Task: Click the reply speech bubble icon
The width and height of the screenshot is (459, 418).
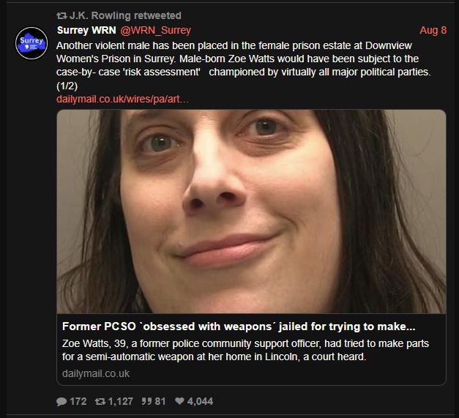Action: (x=61, y=401)
